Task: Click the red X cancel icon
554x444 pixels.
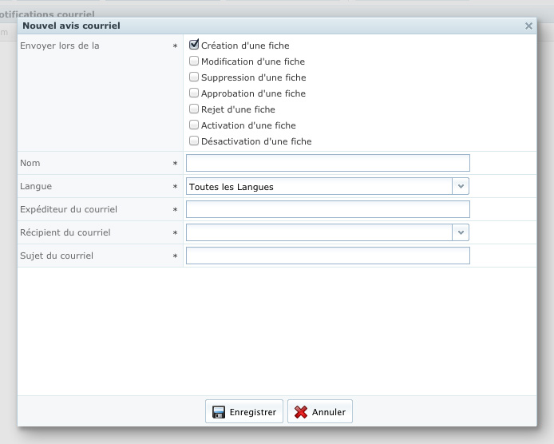Action: tap(301, 412)
